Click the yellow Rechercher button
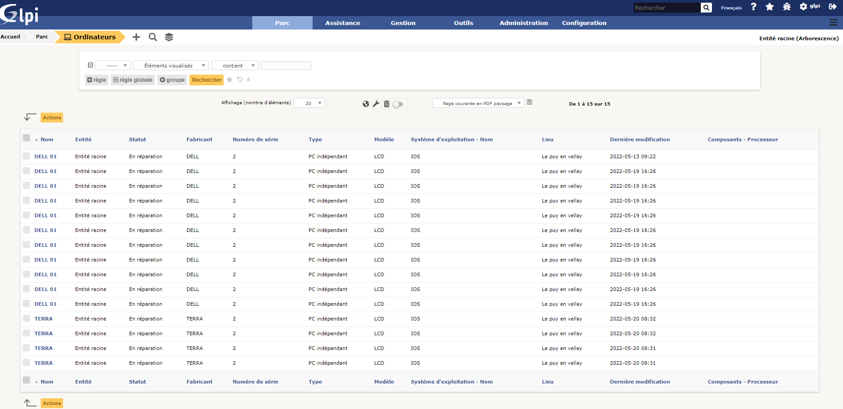 pyautogui.click(x=207, y=80)
